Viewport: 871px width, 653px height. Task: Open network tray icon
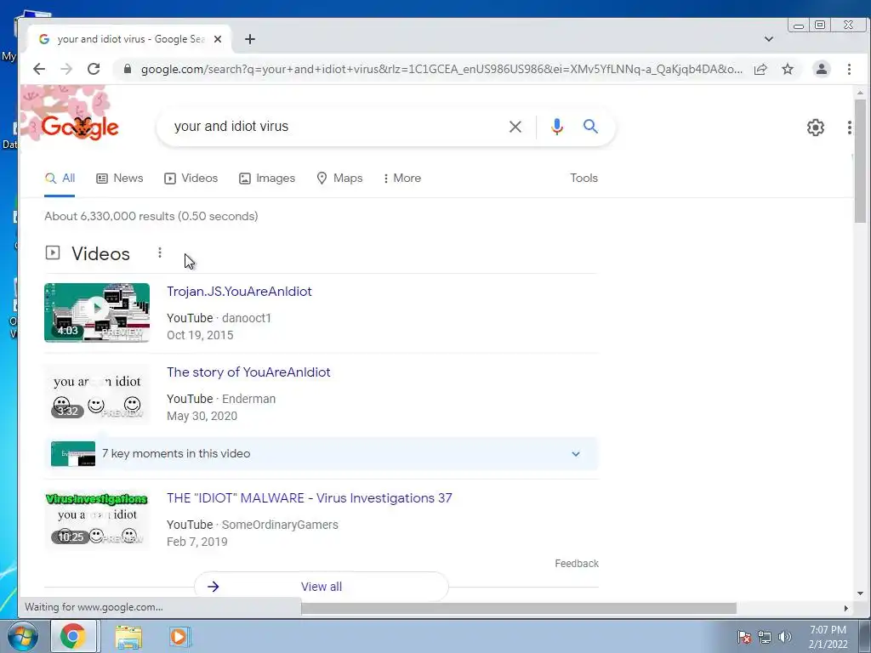pyautogui.click(x=765, y=637)
